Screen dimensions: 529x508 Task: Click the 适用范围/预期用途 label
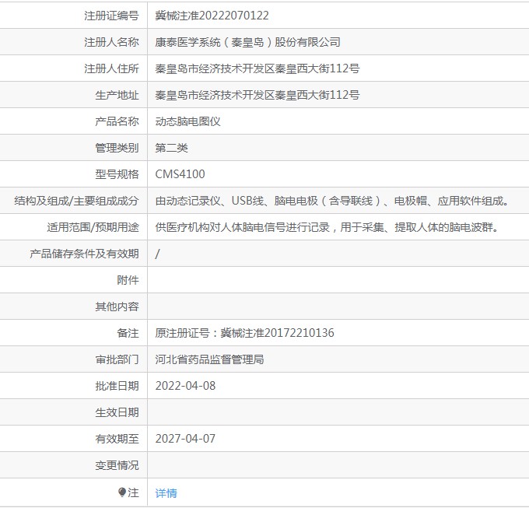click(93, 227)
